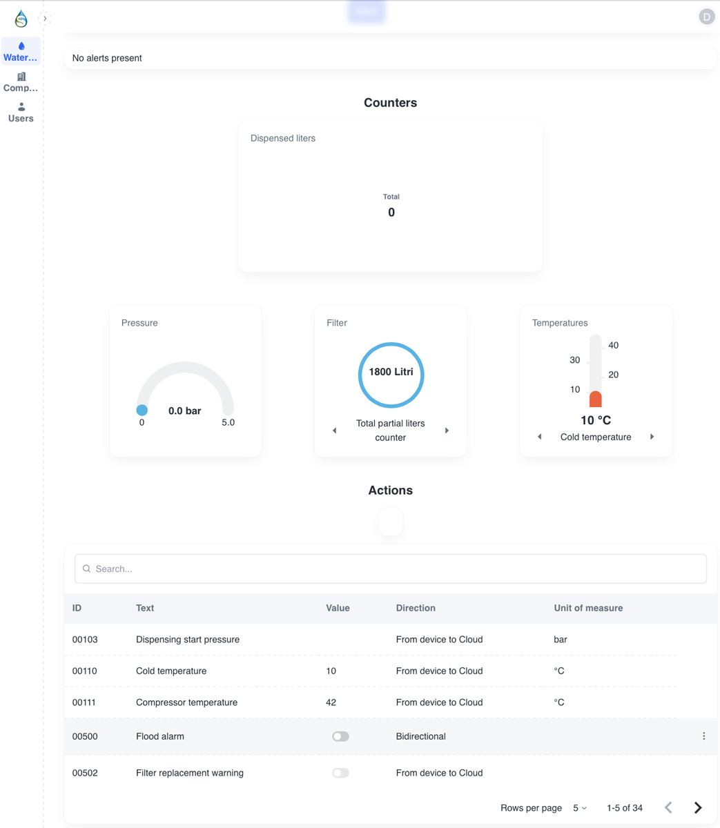Click the water drop logo icon
The width and height of the screenshot is (720, 828).
[x=21, y=19]
